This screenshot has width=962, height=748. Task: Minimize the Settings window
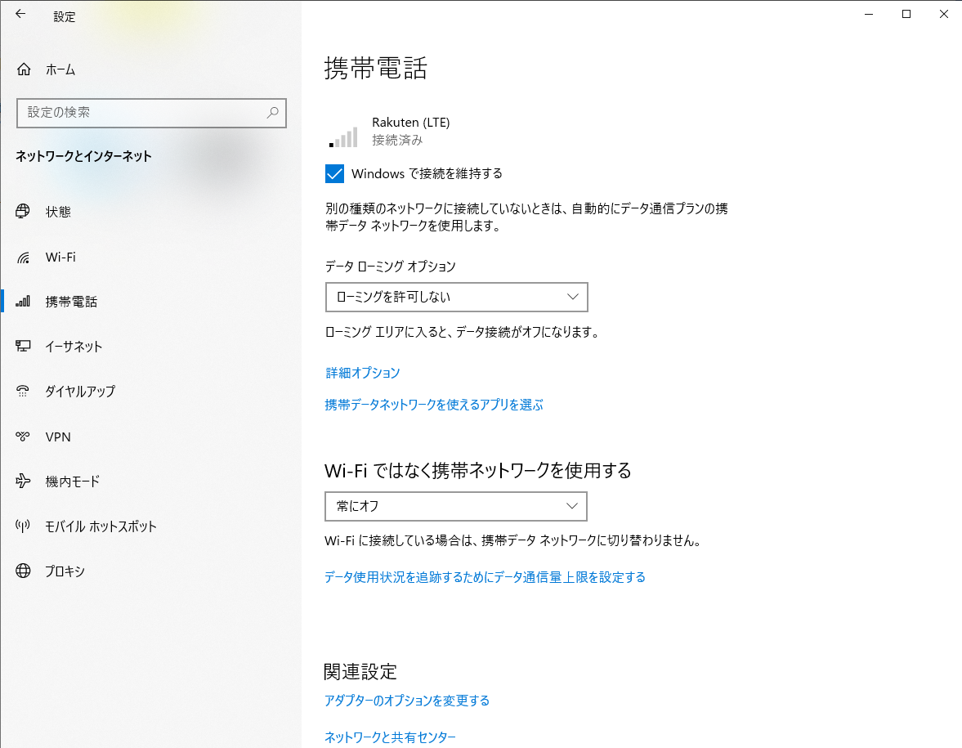pos(869,14)
